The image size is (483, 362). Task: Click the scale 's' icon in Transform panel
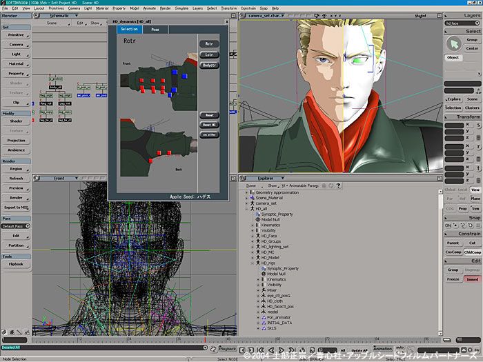(478, 125)
